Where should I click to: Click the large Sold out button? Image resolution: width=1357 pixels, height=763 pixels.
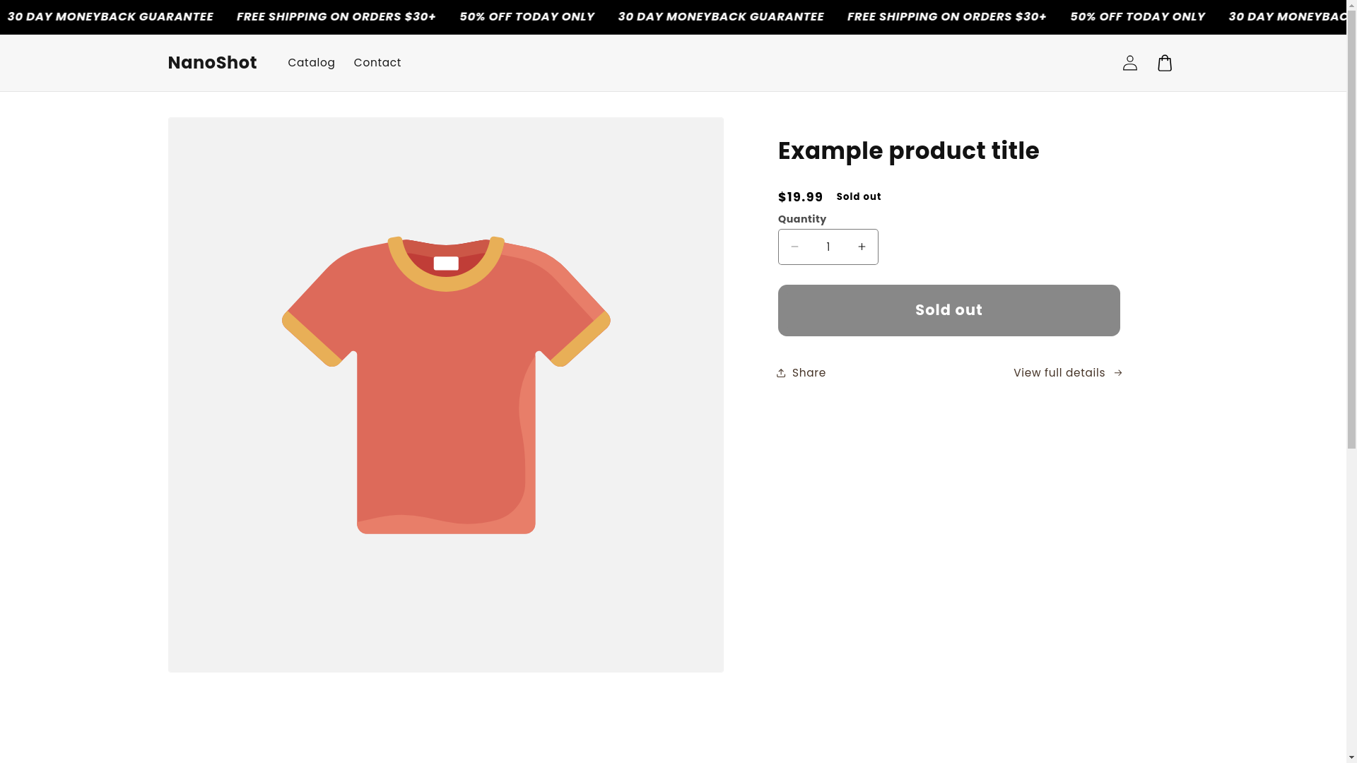[x=948, y=310]
